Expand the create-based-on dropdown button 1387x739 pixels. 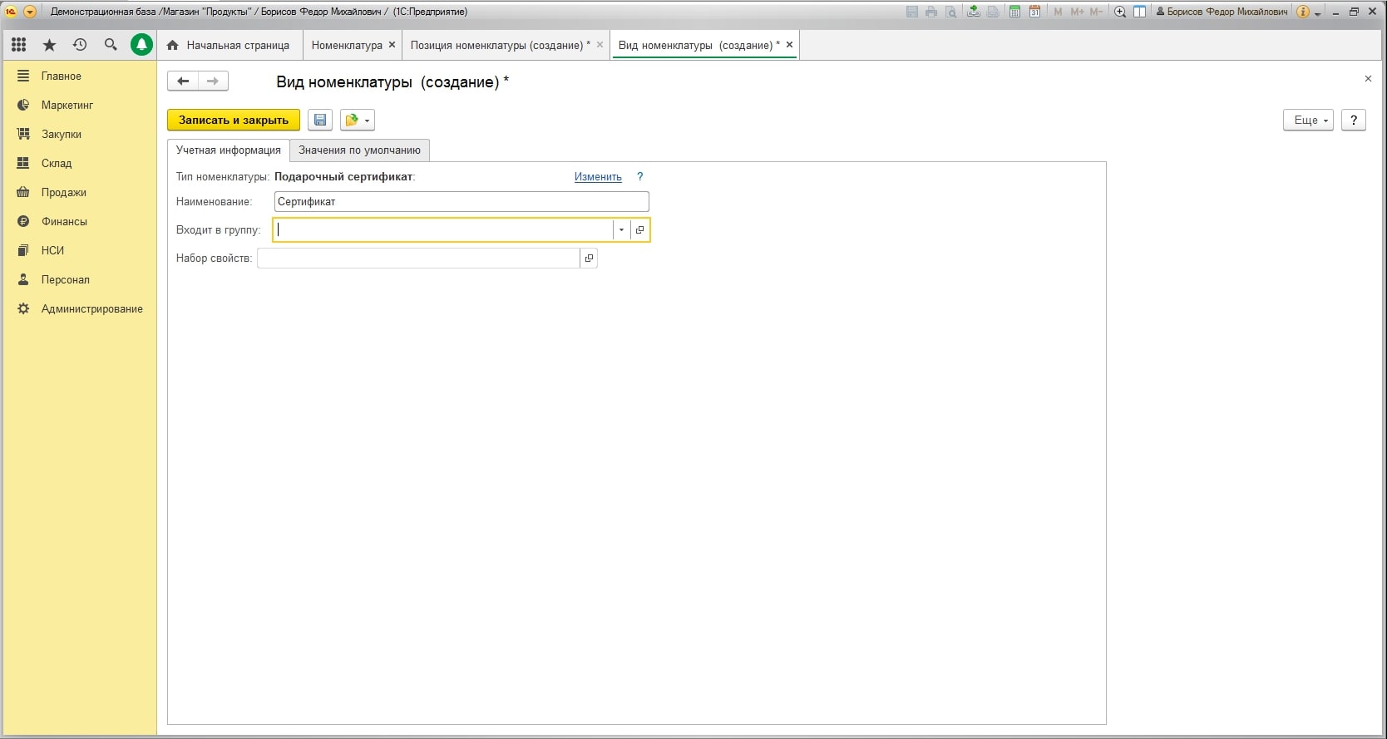click(358, 120)
